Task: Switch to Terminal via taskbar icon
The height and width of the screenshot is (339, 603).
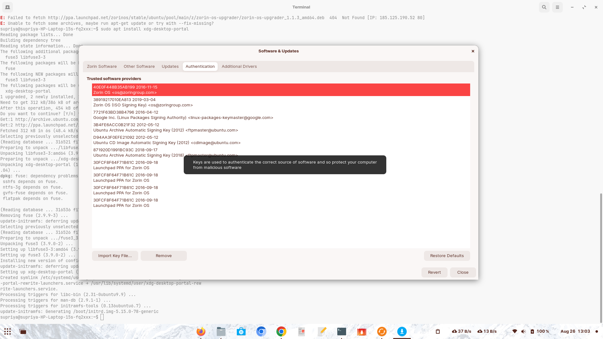Action: [x=342, y=331]
